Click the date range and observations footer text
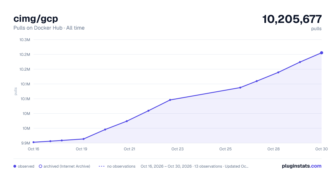The width and height of the screenshot is (335, 176). 195,166
